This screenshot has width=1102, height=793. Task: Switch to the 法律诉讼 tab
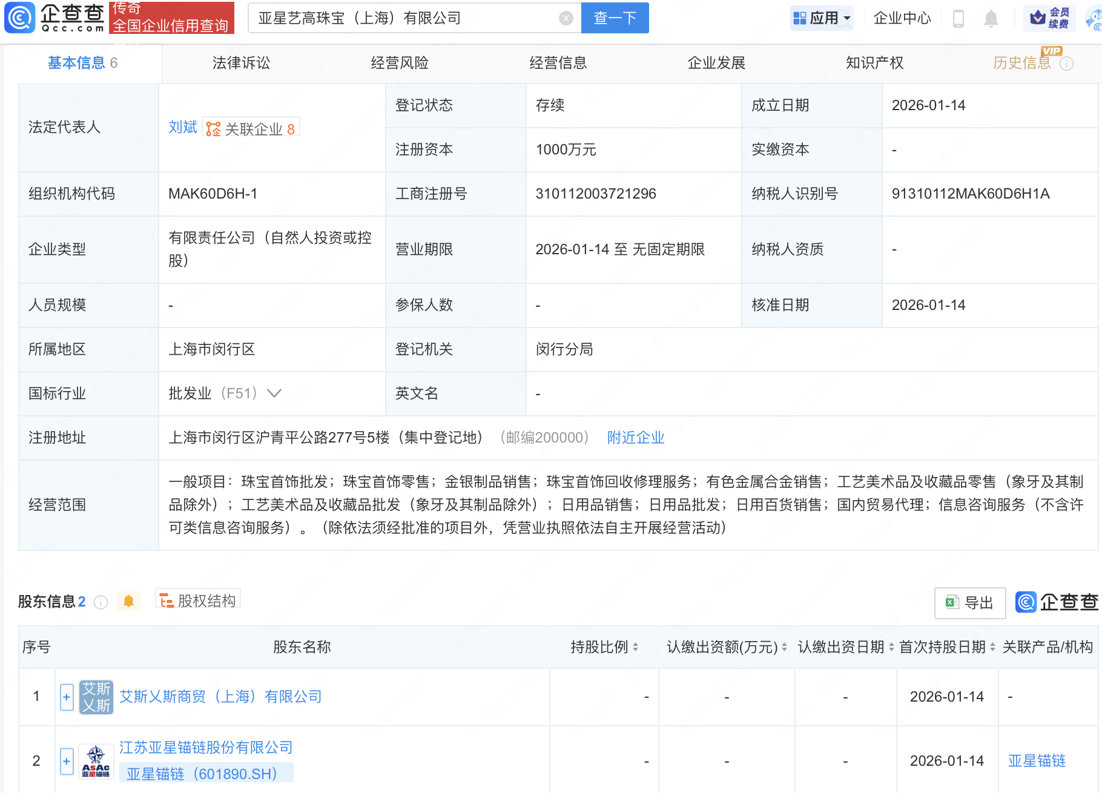[241, 63]
